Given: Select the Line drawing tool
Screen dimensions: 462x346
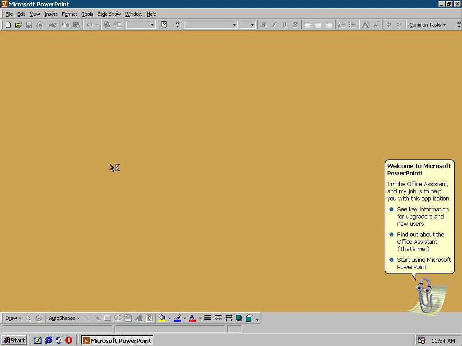Looking at the screenshot, I should (x=86, y=318).
